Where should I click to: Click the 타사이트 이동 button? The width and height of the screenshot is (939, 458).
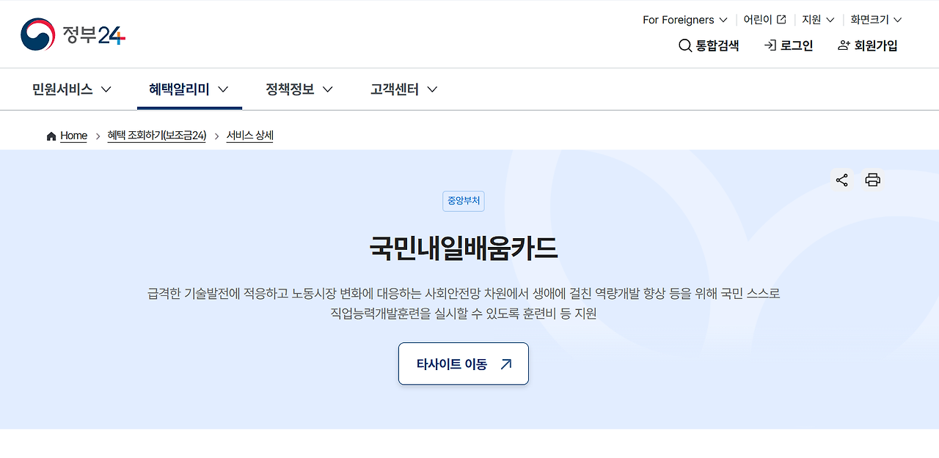point(464,363)
